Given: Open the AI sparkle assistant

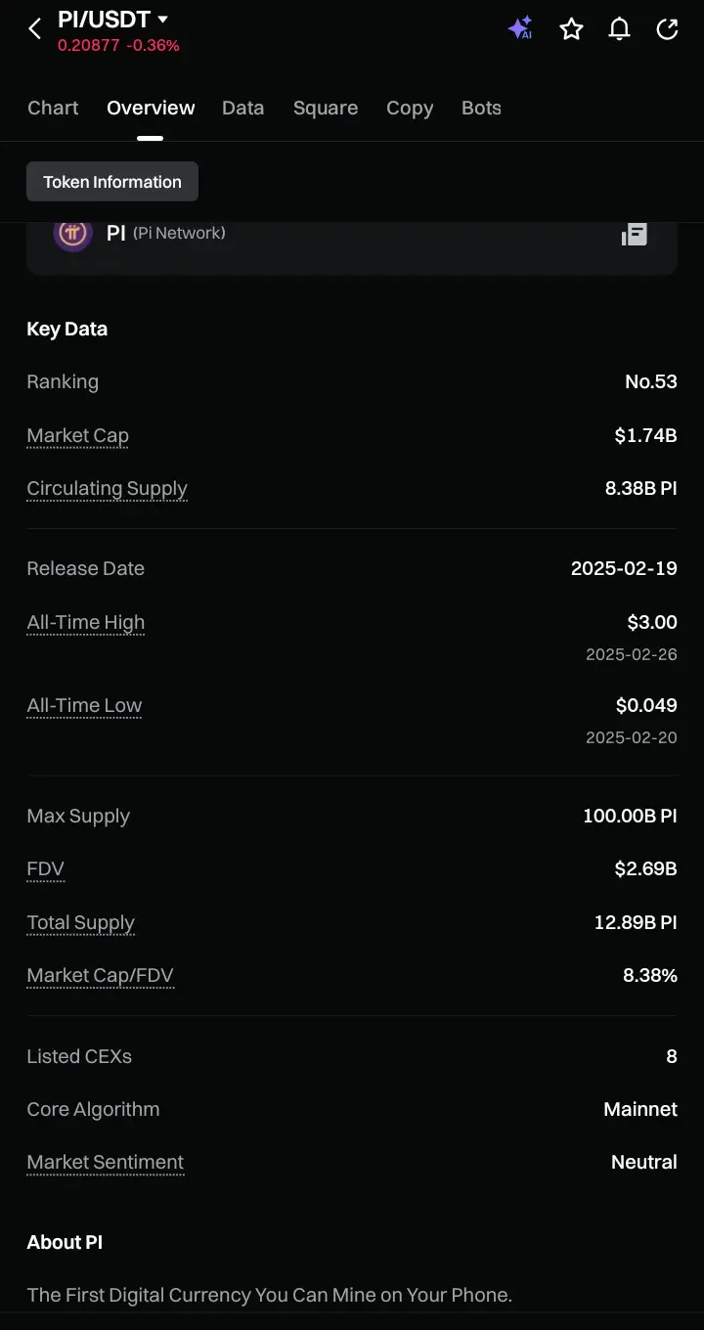Looking at the screenshot, I should [x=520, y=29].
